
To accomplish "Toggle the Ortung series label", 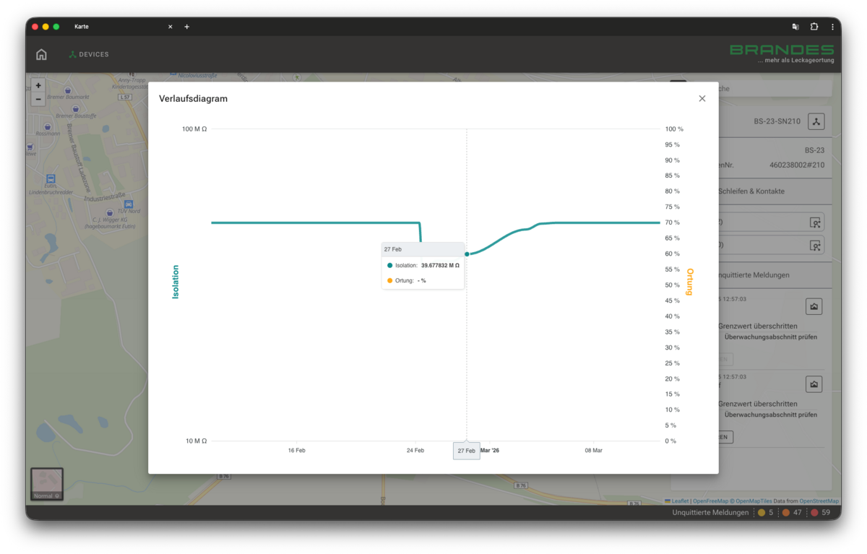I will (690, 282).
